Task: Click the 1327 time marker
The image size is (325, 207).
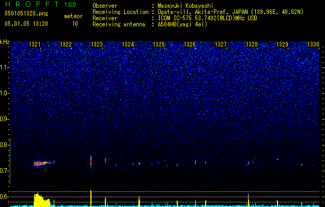Action: click(x=221, y=45)
